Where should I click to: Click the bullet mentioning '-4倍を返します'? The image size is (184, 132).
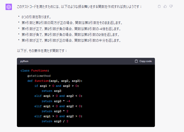click(71, 29)
